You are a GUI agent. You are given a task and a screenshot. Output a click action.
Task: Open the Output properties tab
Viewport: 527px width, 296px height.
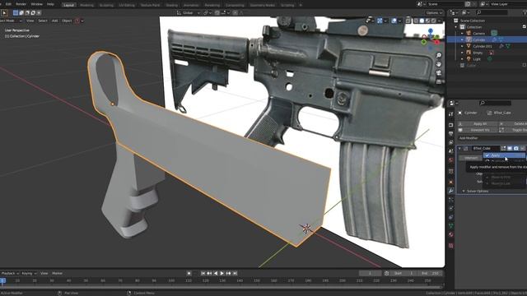point(450,133)
